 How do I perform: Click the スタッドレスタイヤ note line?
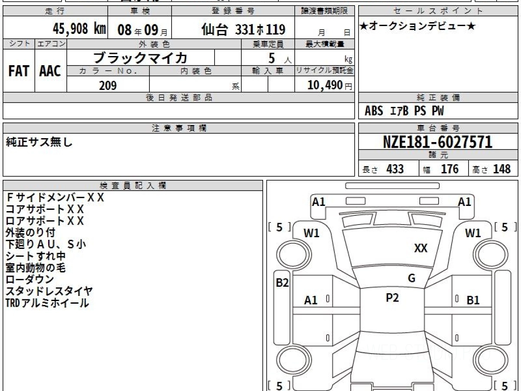(49, 291)
